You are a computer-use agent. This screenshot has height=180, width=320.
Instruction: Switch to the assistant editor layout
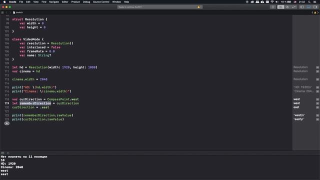287,7
